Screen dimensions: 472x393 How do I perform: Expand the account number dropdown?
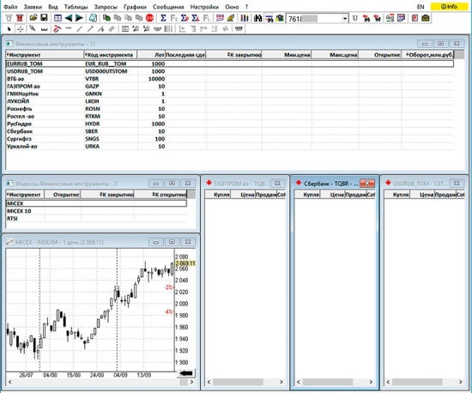pyautogui.click(x=345, y=19)
